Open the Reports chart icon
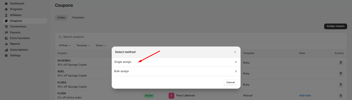The height and width of the screenshot is (100, 352). coord(6,44)
